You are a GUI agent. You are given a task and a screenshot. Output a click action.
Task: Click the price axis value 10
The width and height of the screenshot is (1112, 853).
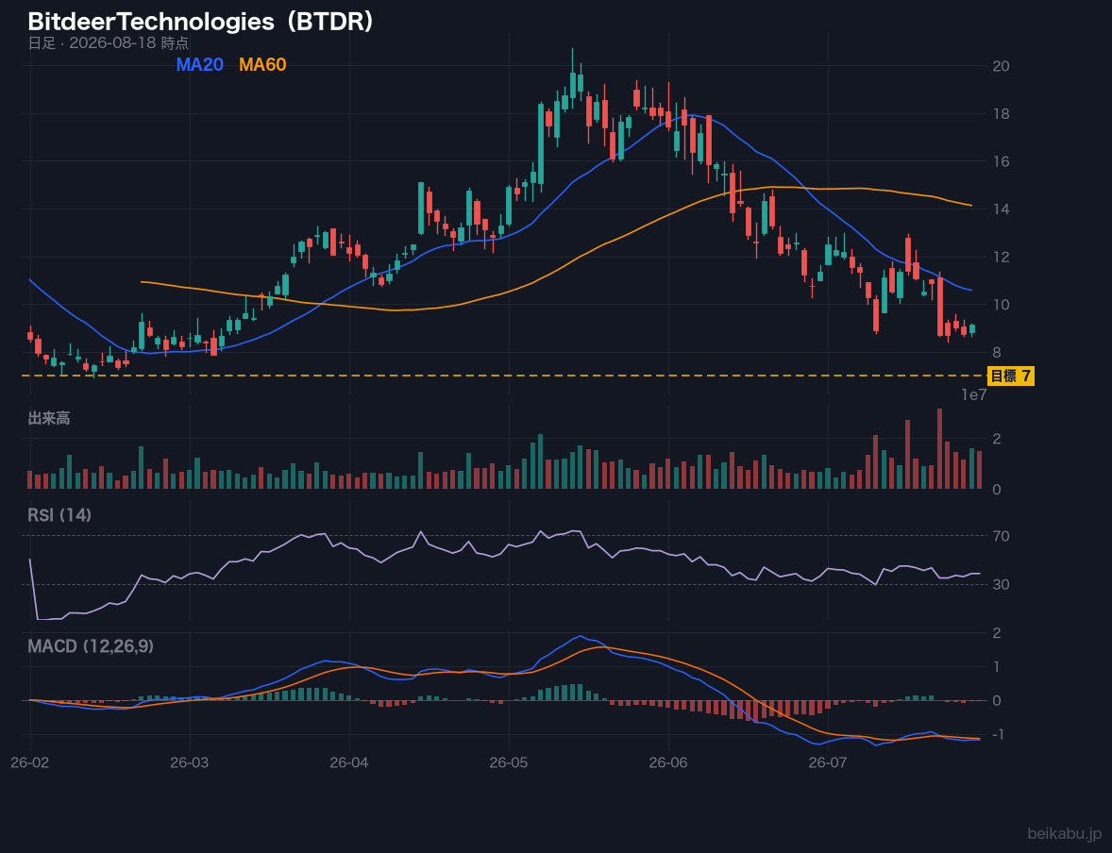pyautogui.click(x=1001, y=305)
